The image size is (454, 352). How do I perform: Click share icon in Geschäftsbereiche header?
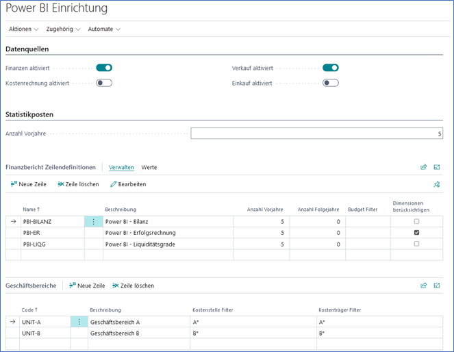(423, 286)
